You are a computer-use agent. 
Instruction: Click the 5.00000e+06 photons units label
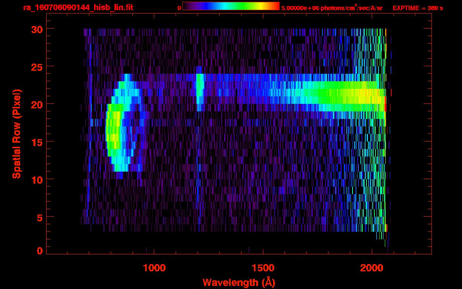click(332, 8)
